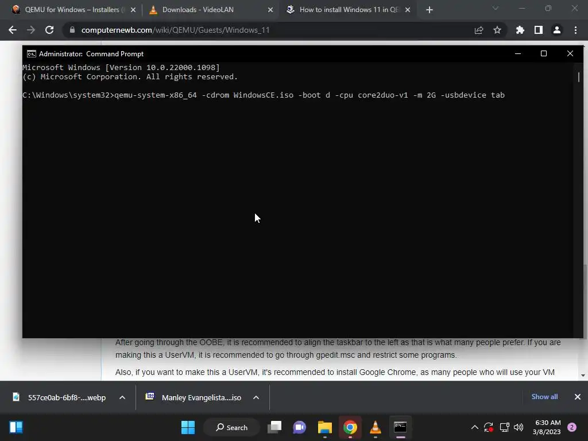This screenshot has width=588, height=441.
Task: Click Show all downloads link
Action: click(544, 397)
